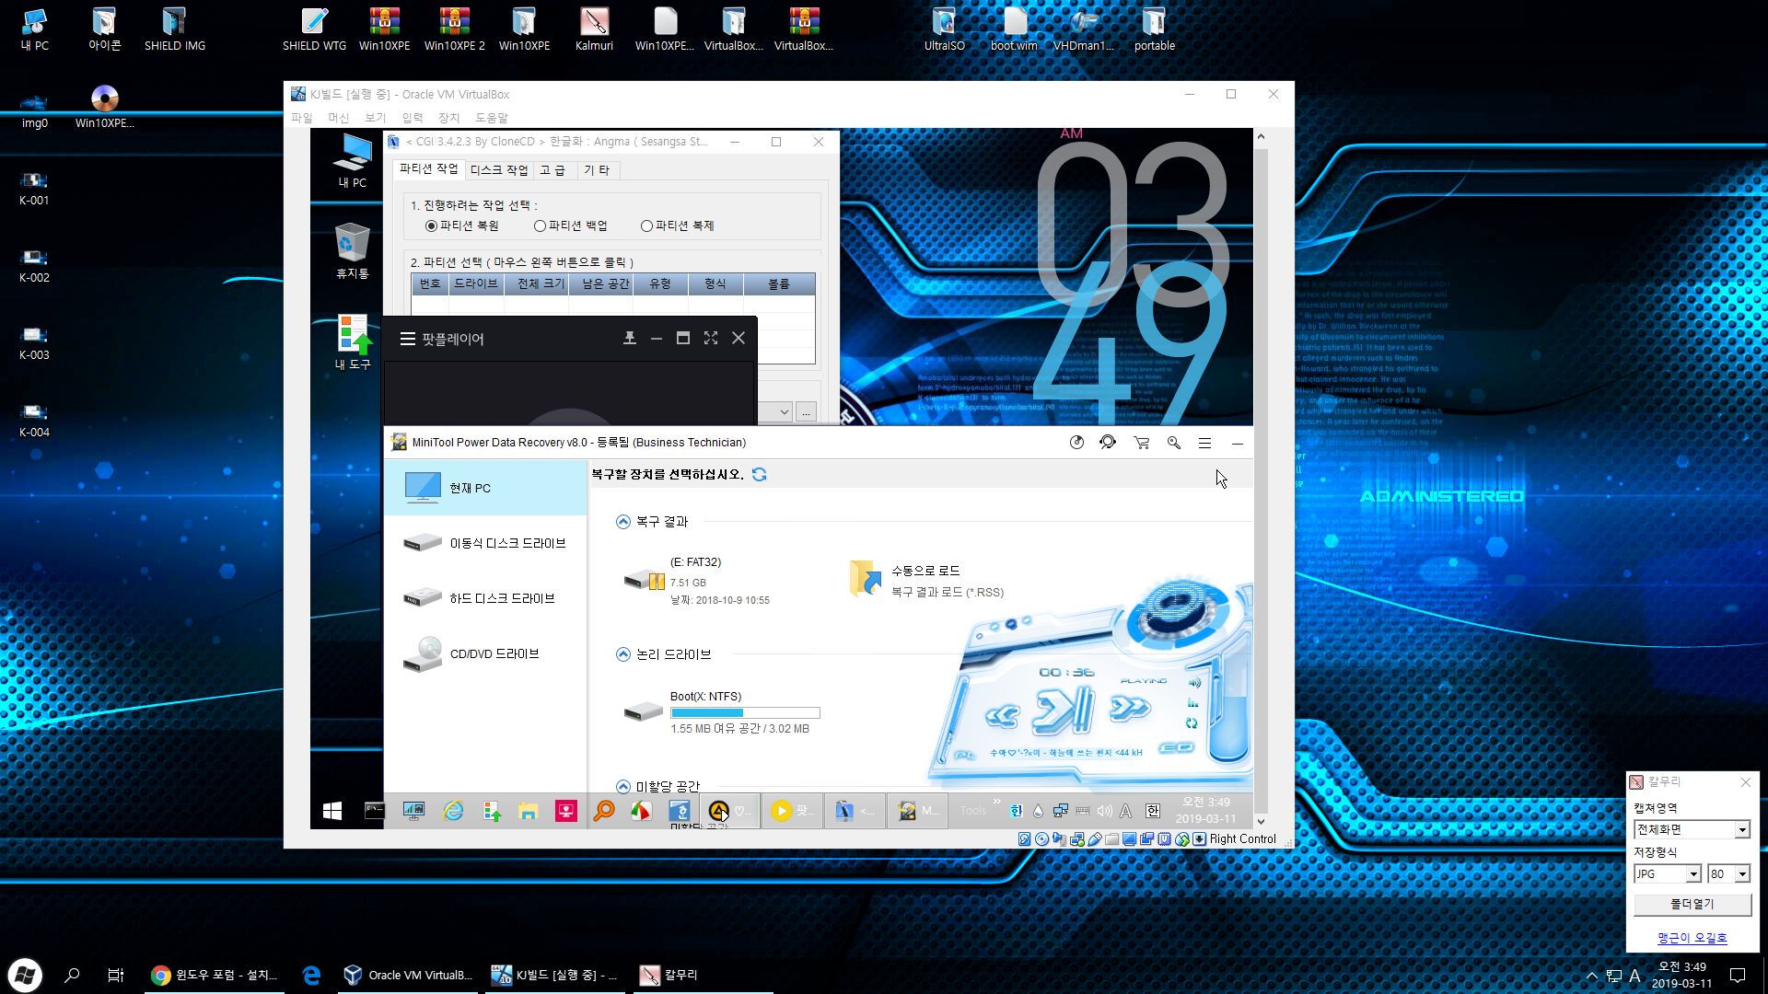Open 캡쳐영역 dropdown in 칼무리

(1742, 830)
